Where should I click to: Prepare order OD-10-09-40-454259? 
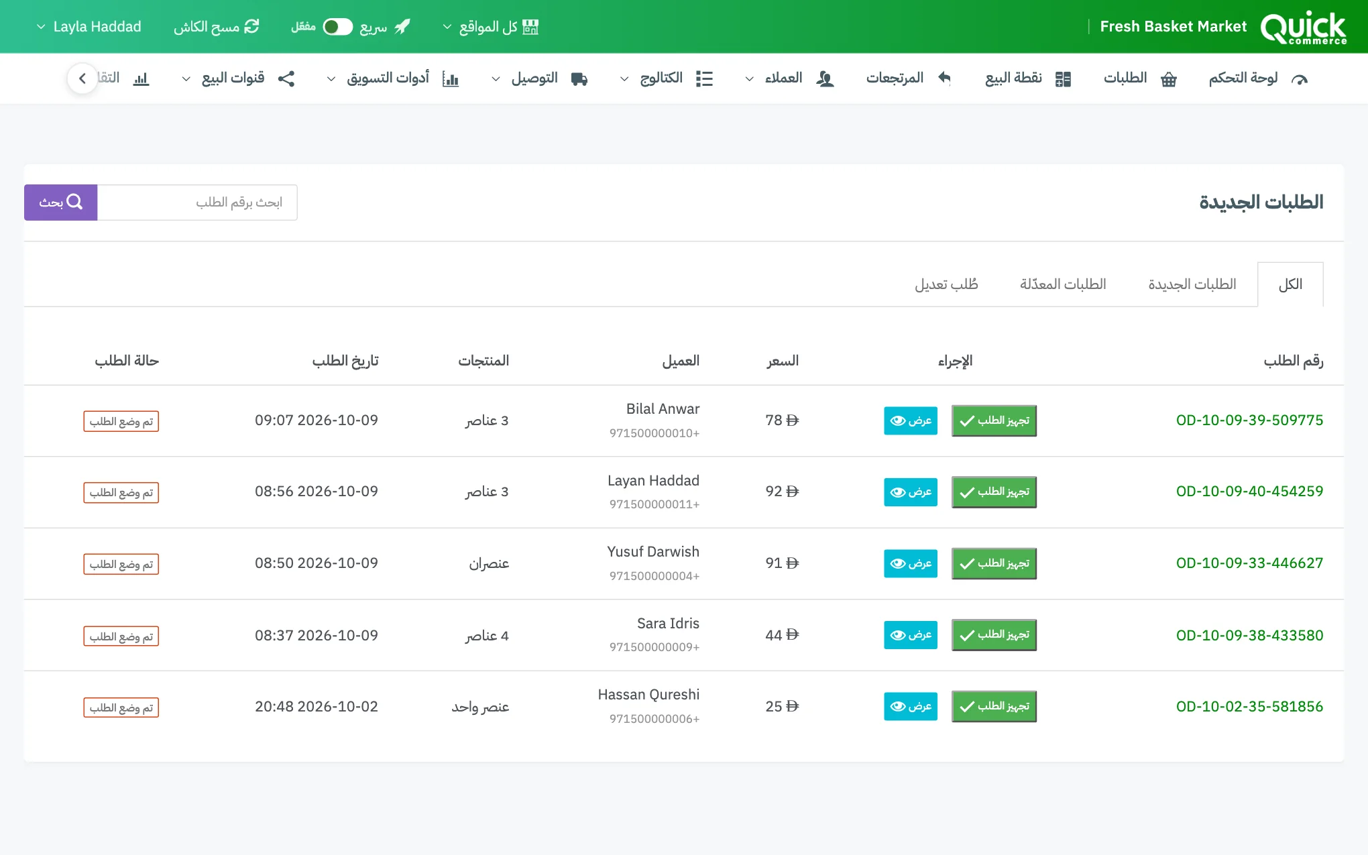pyautogui.click(x=994, y=492)
